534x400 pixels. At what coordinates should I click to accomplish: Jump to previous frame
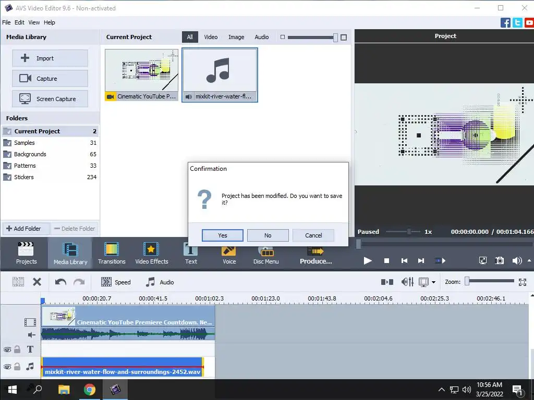click(x=404, y=260)
